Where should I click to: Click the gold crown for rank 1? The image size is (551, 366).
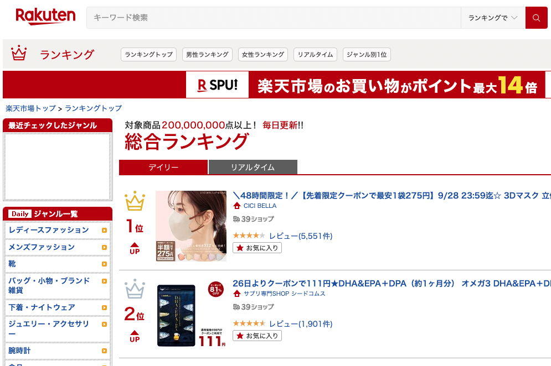click(x=135, y=201)
